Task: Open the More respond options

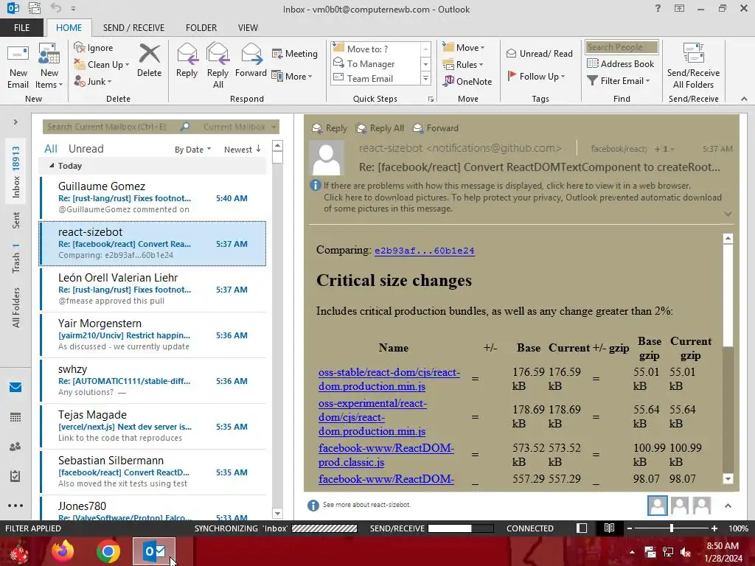Action: 292,76
